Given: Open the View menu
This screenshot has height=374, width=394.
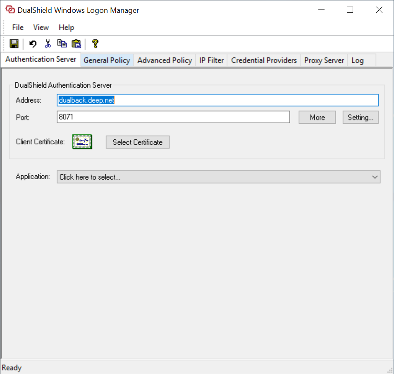Looking at the screenshot, I should click(x=41, y=27).
